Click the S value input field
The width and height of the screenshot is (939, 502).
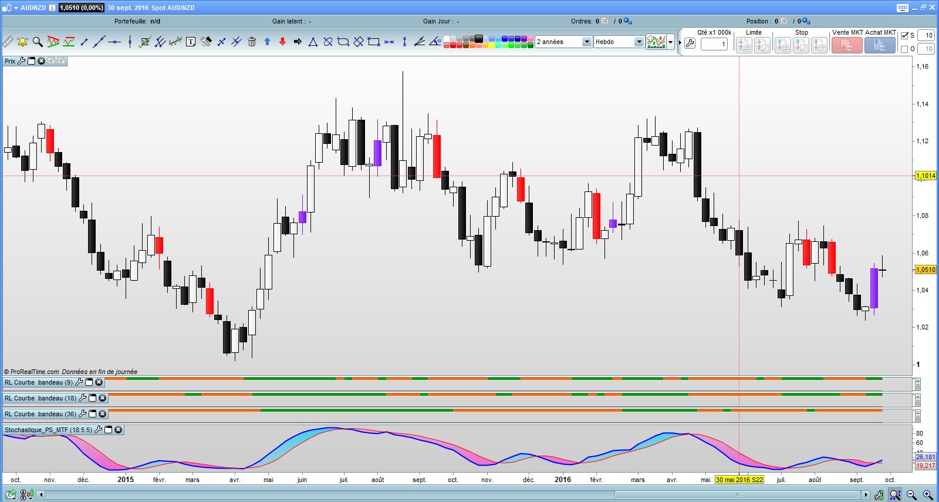926,35
